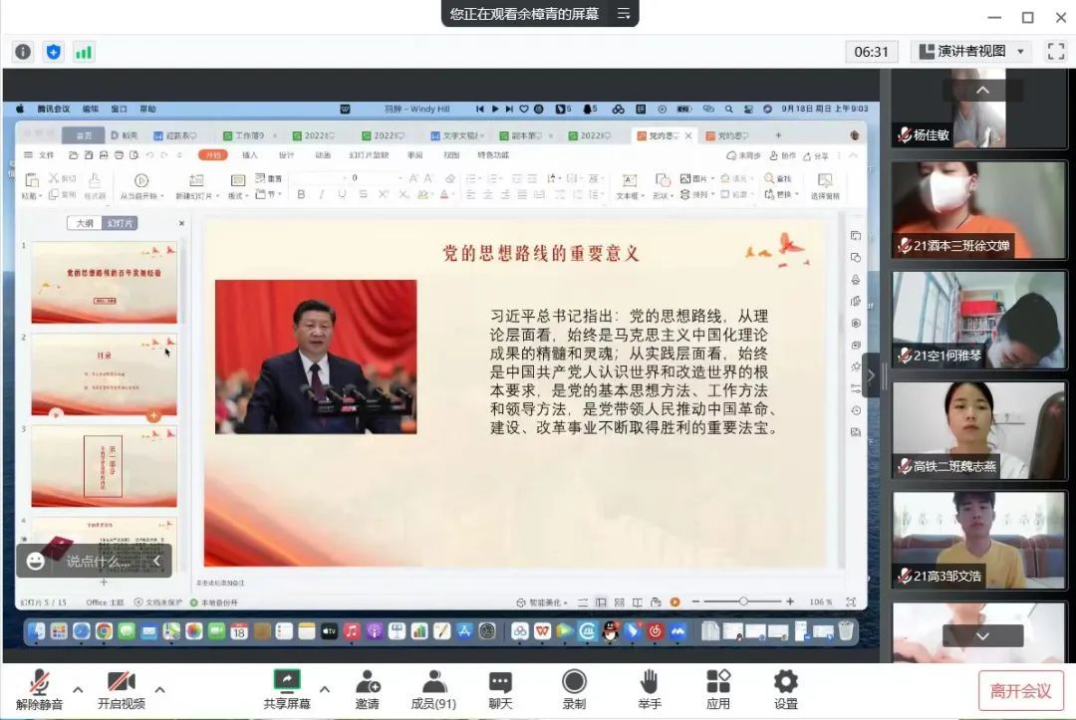Adjust the WPS zoom slider
Screen dimensions: 1076x720
(743, 601)
